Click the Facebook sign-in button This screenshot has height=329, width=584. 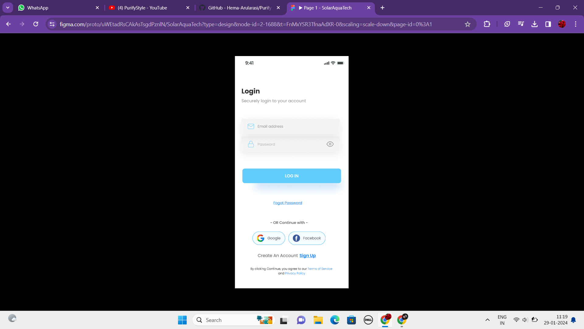[307, 238]
